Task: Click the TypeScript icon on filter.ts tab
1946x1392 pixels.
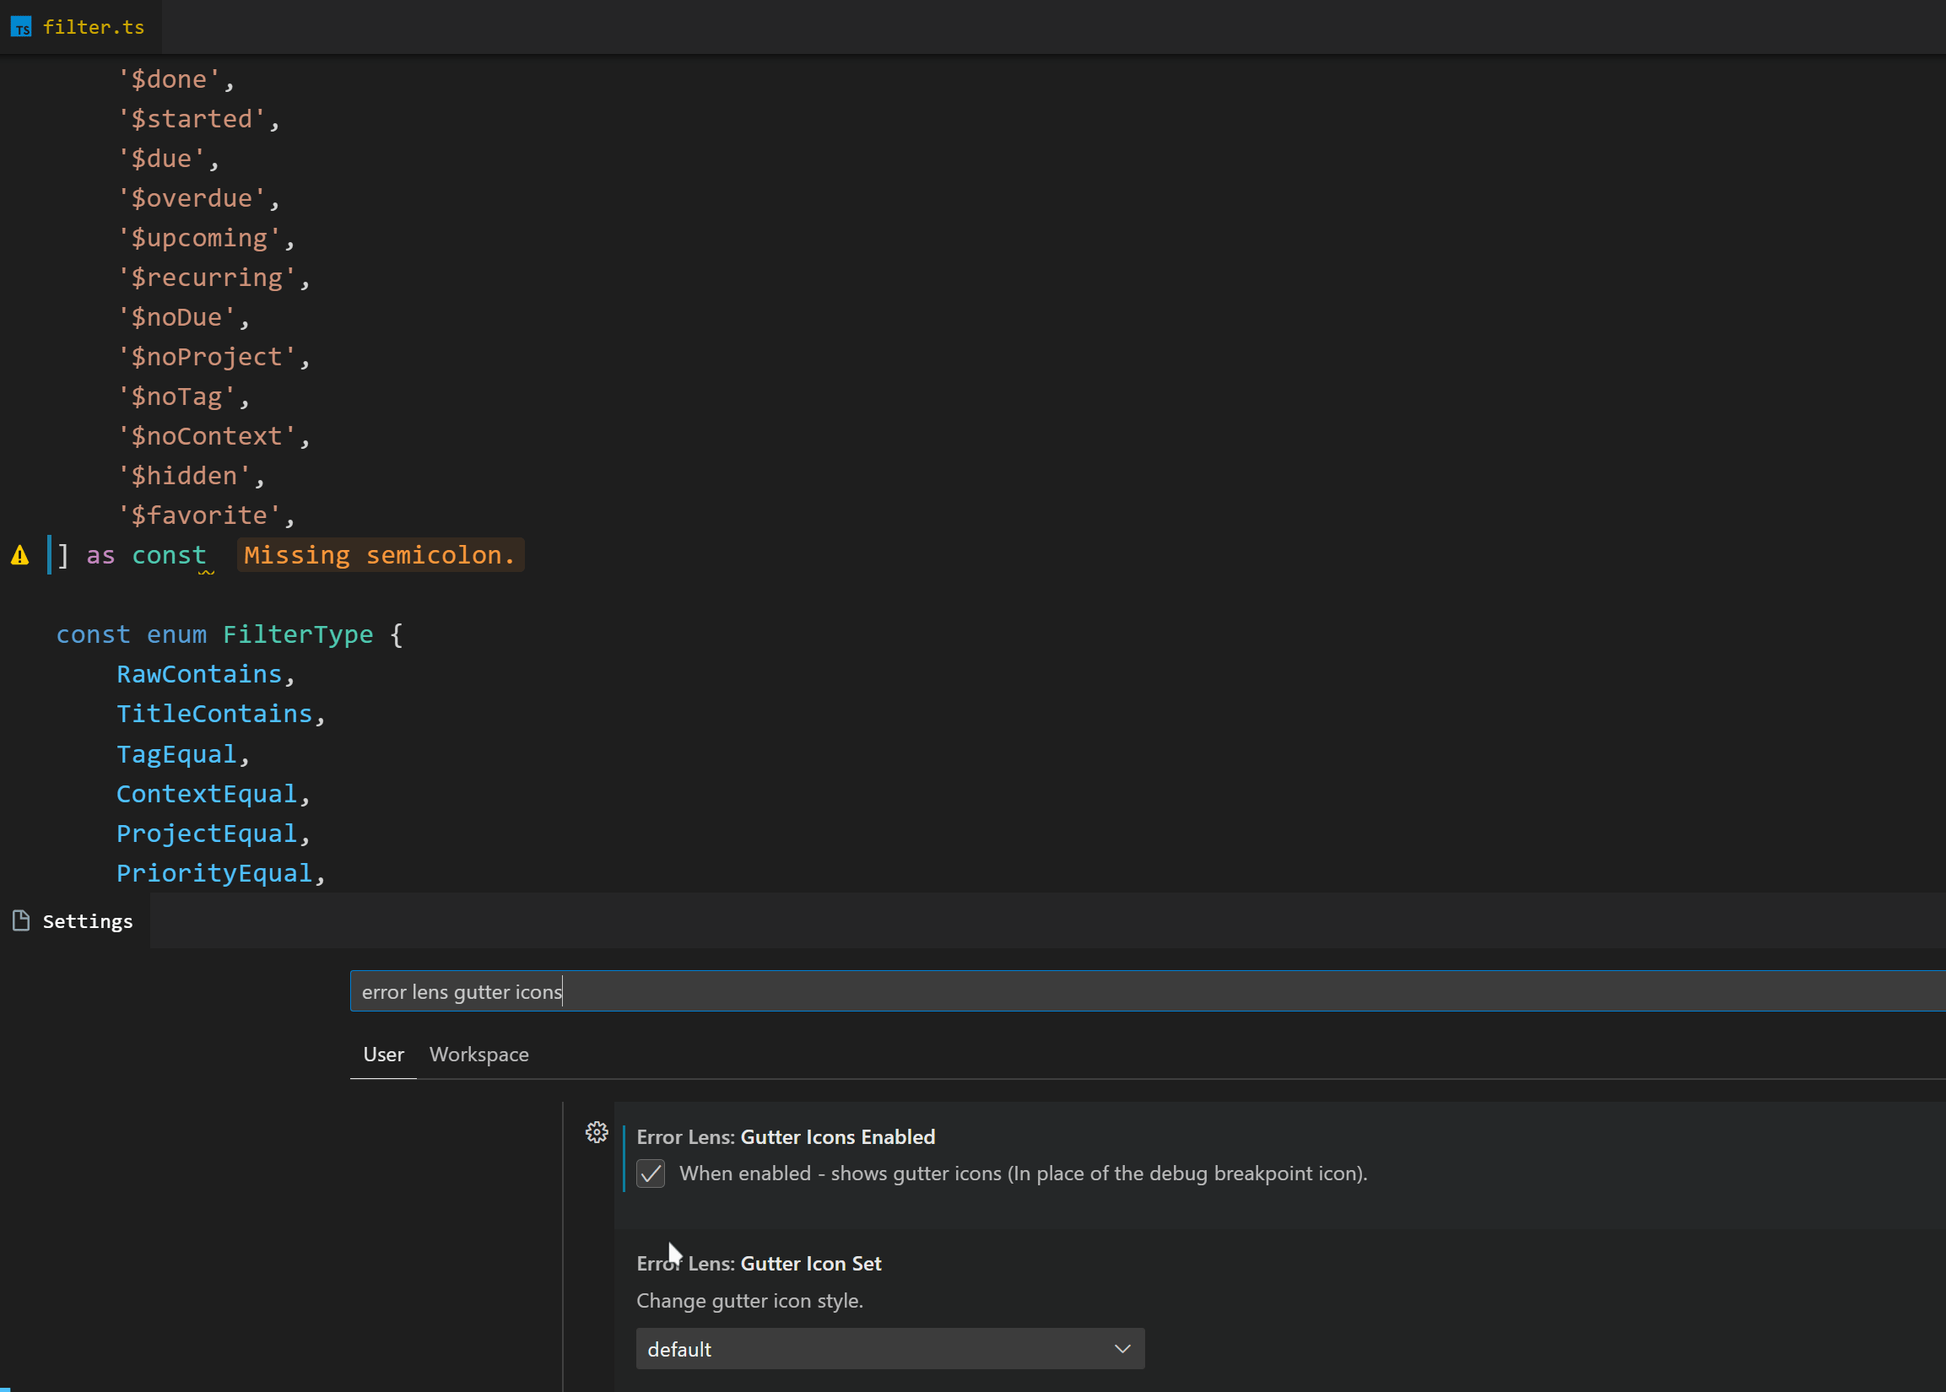Action: [21, 28]
